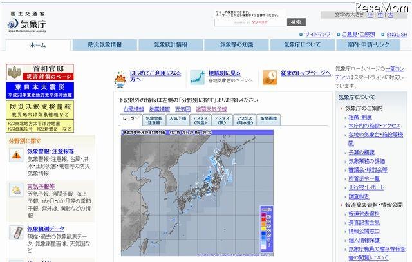The height and width of the screenshot is (262, 412).
Task: Open the 個人情報保護 link
Action: tap(364, 240)
